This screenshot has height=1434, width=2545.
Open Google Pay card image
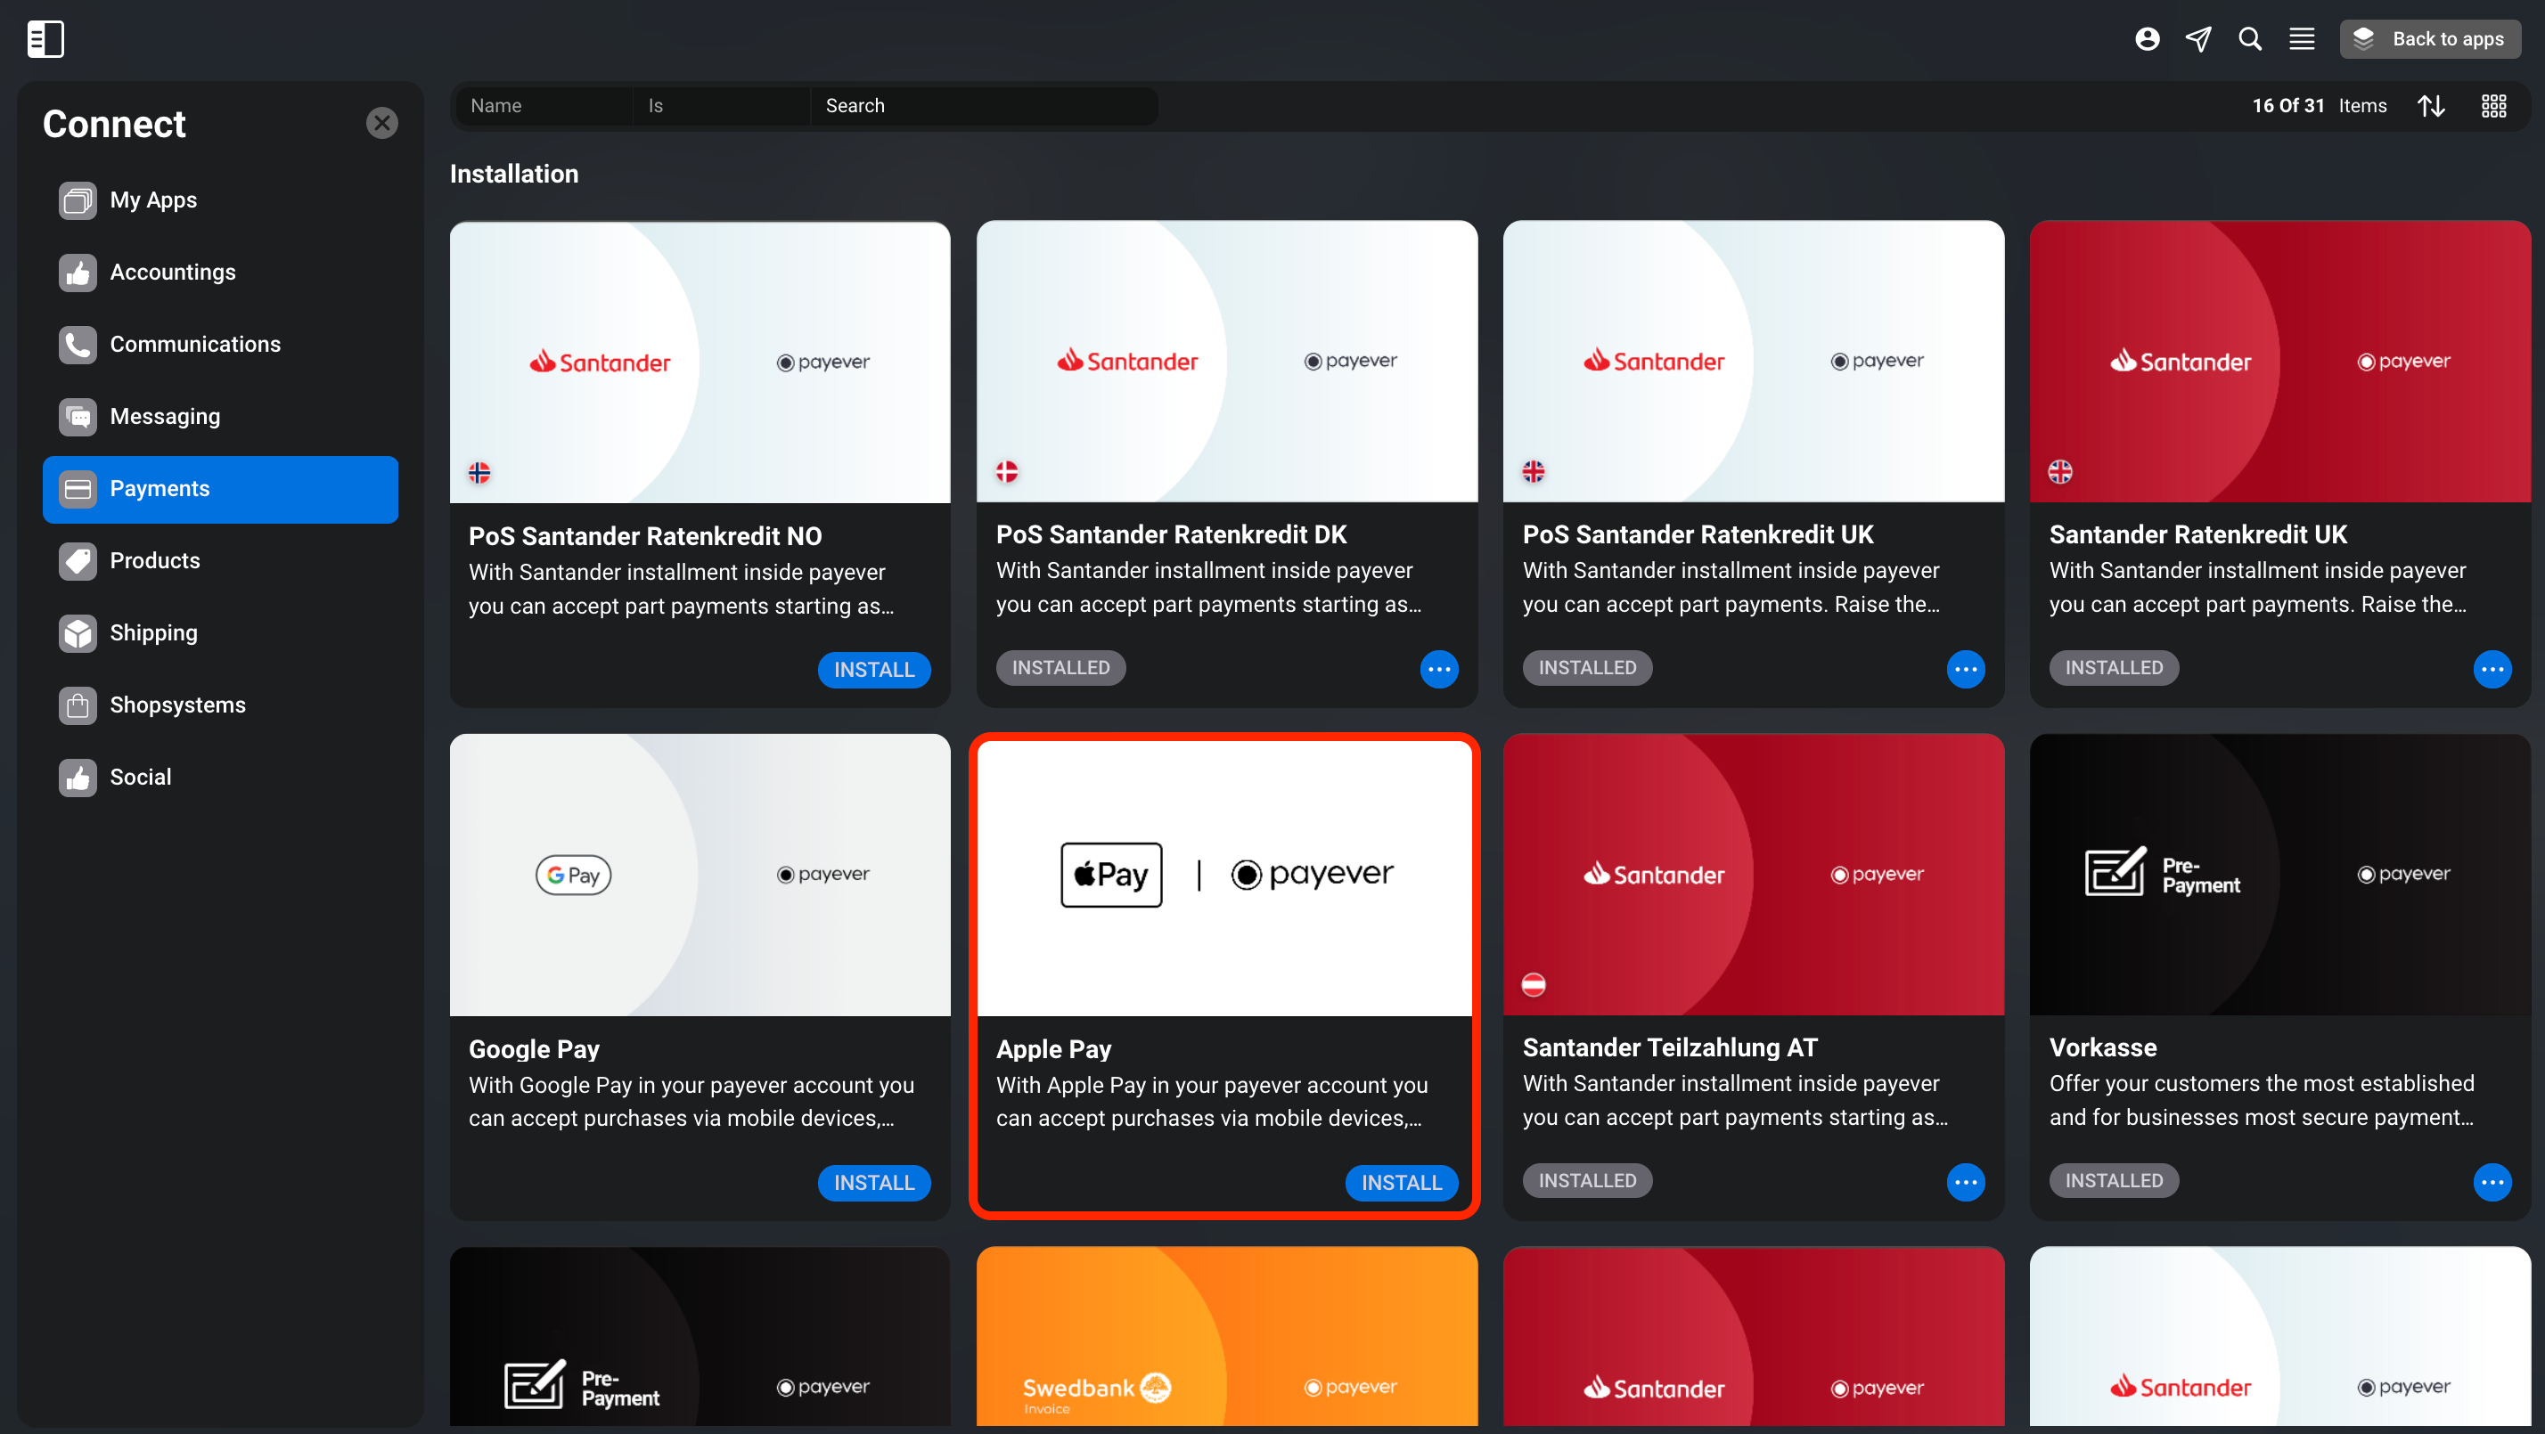(700, 875)
